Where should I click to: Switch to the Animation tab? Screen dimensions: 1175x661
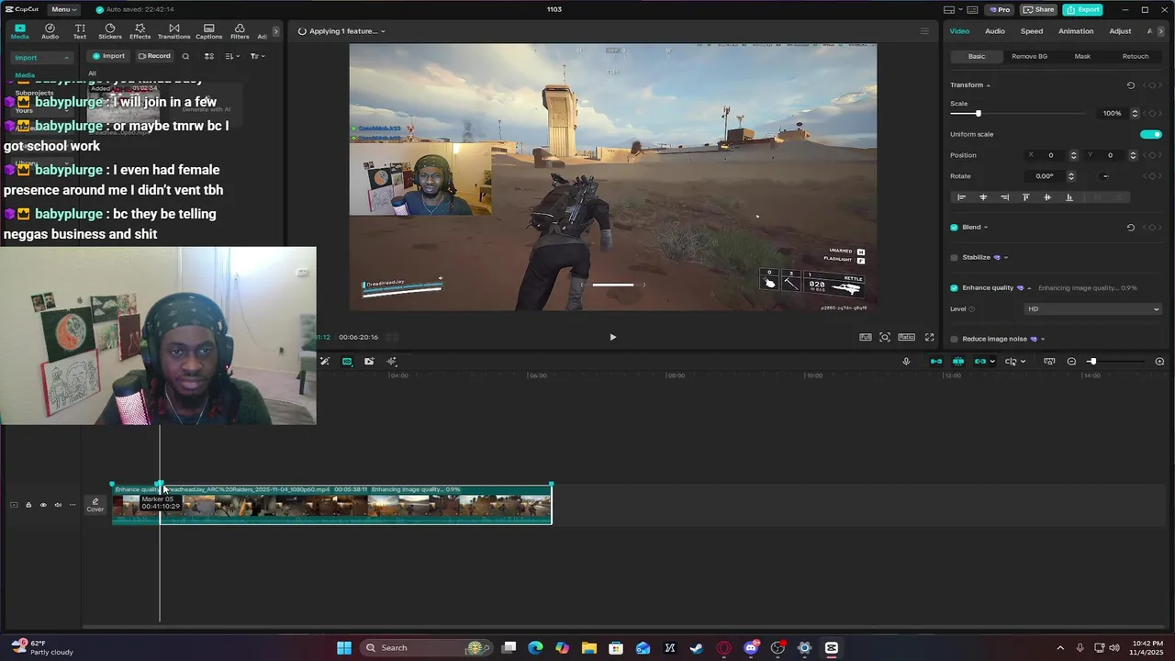pos(1076,31)
